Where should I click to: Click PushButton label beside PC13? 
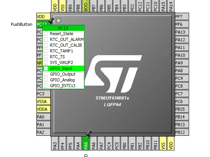coord(22,24)
